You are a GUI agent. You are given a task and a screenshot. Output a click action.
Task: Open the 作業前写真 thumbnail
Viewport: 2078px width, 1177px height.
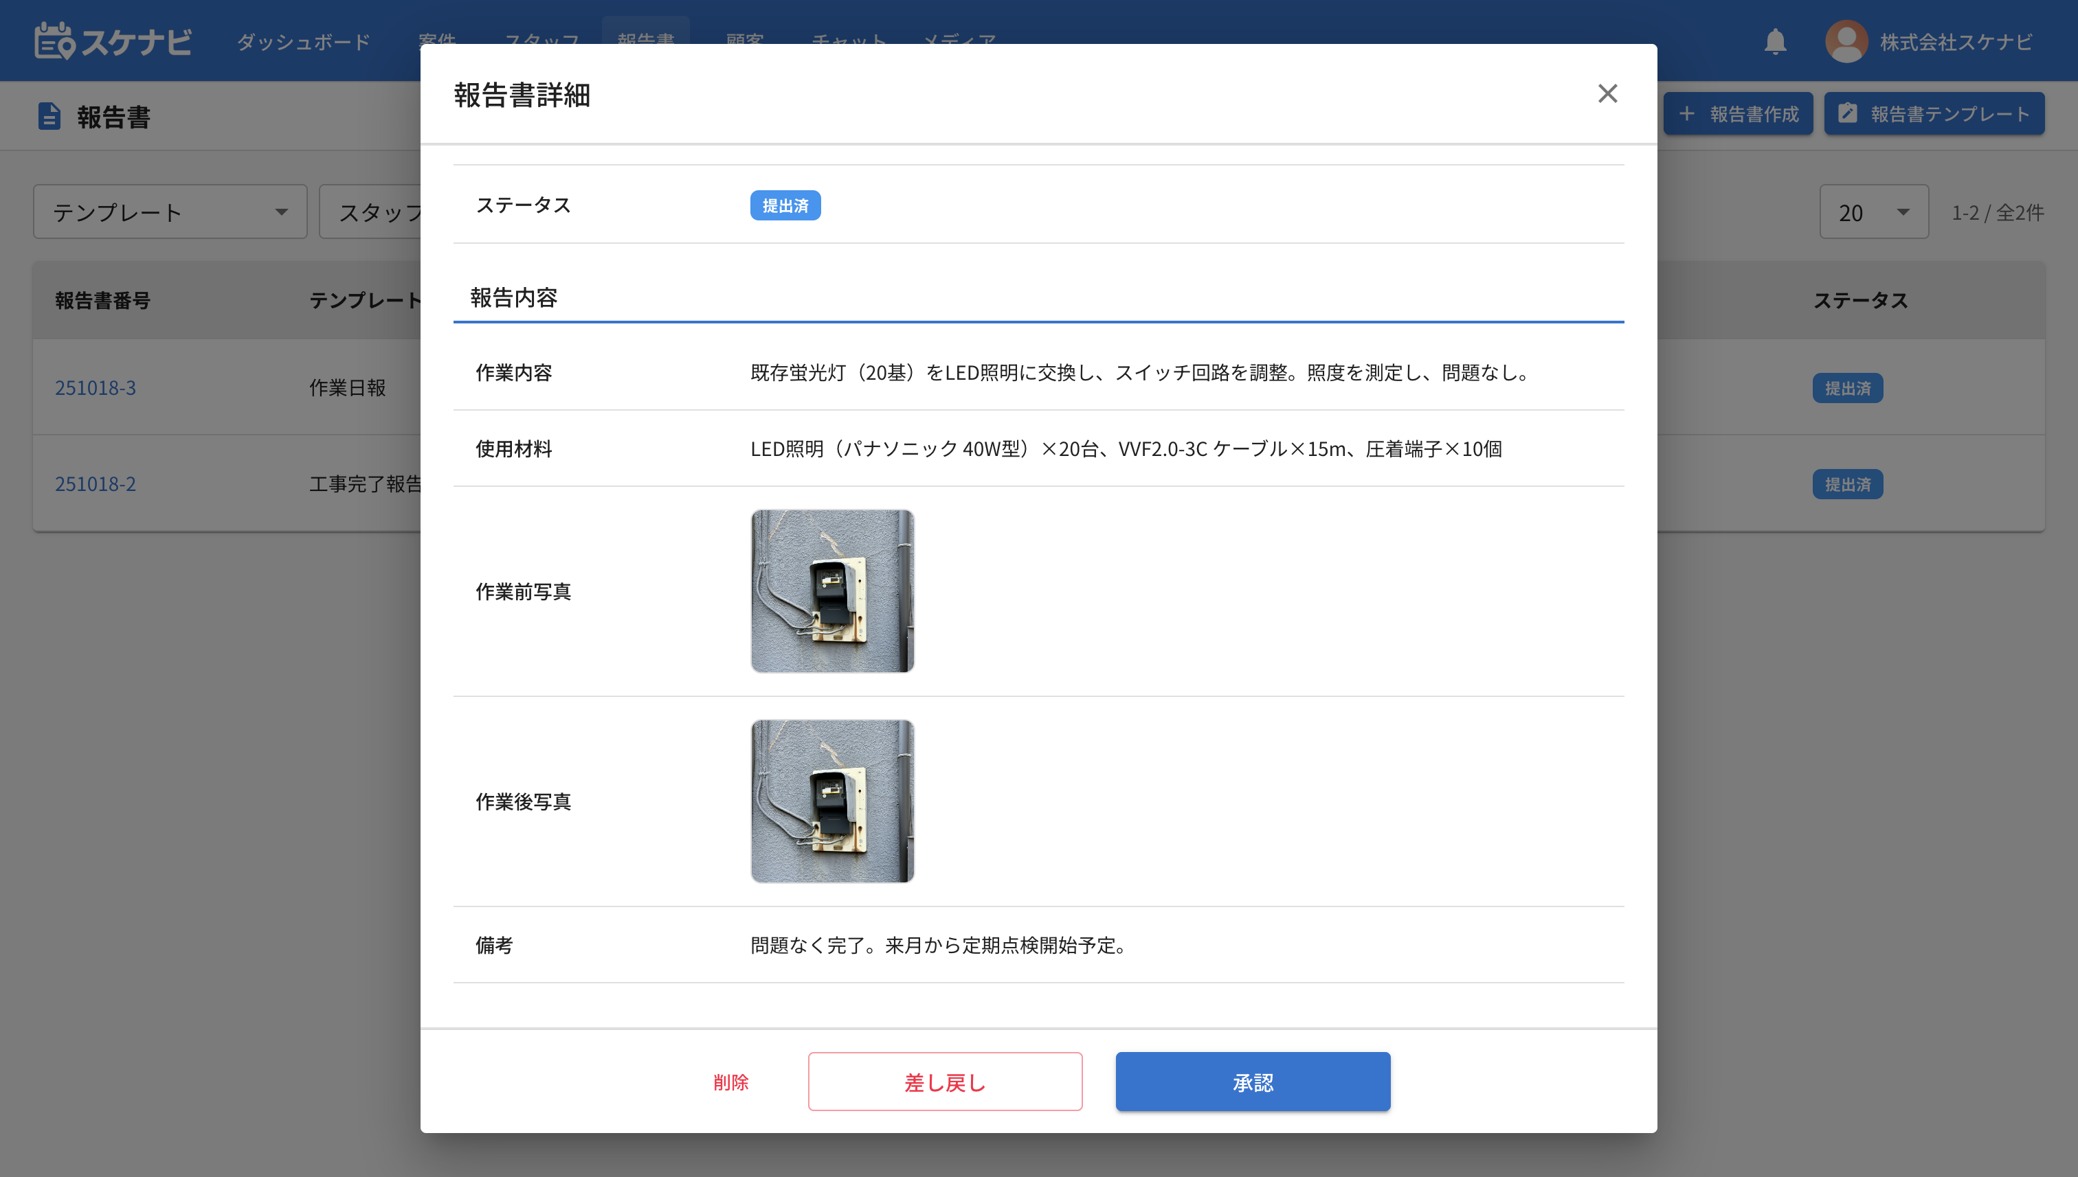(x=831, y=591)
